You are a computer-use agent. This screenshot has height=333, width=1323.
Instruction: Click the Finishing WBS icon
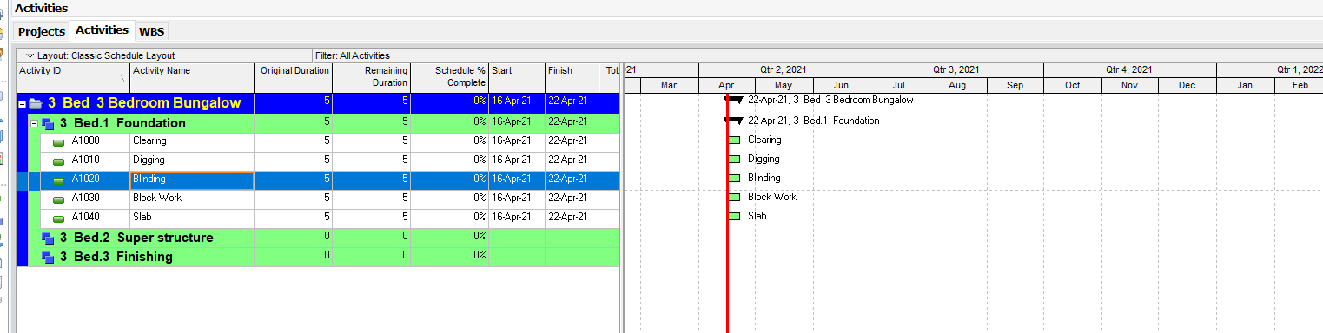point(49,258)
